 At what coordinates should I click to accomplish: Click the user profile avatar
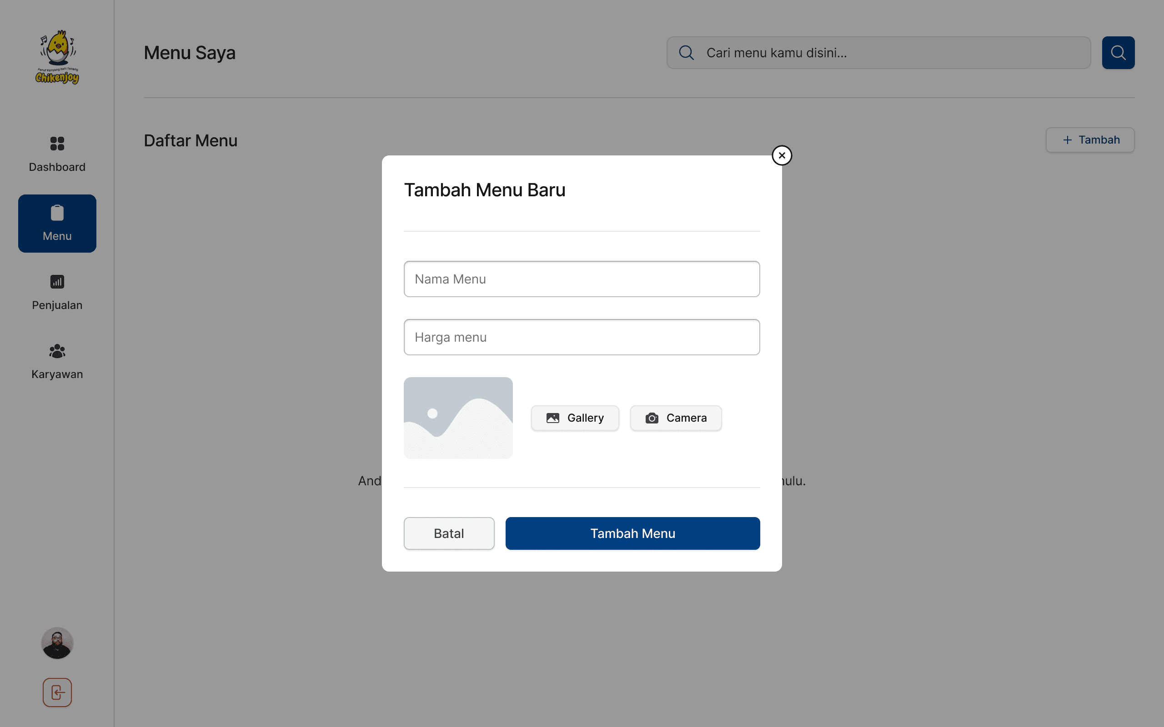(57, 643)
